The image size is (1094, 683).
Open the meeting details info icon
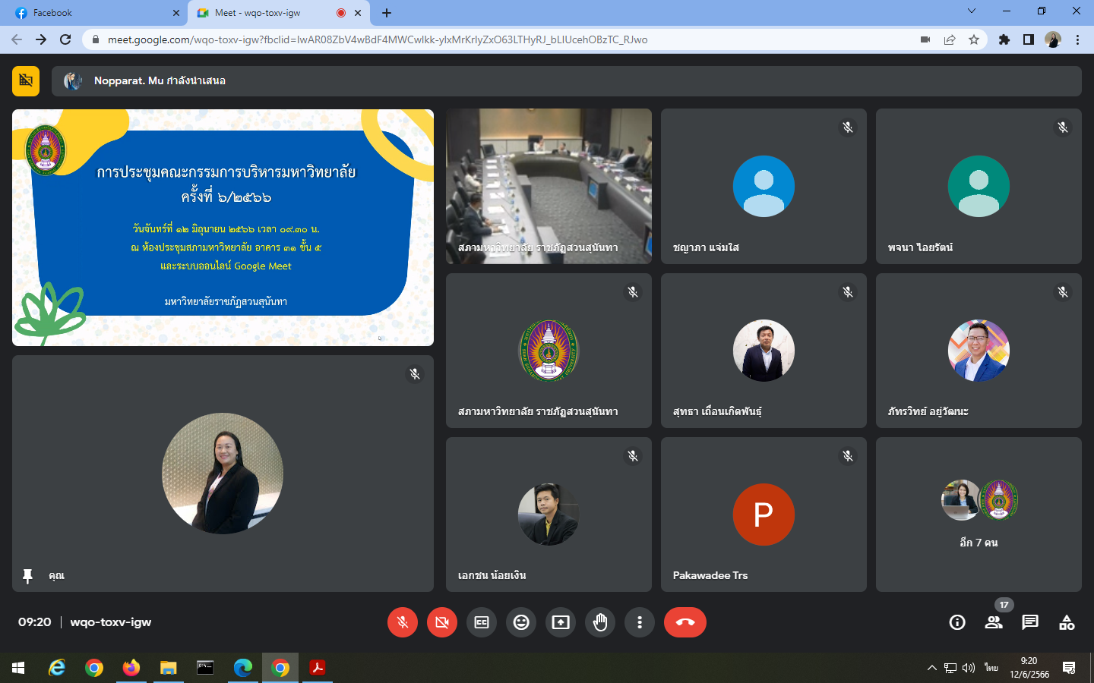click(957, 622)
